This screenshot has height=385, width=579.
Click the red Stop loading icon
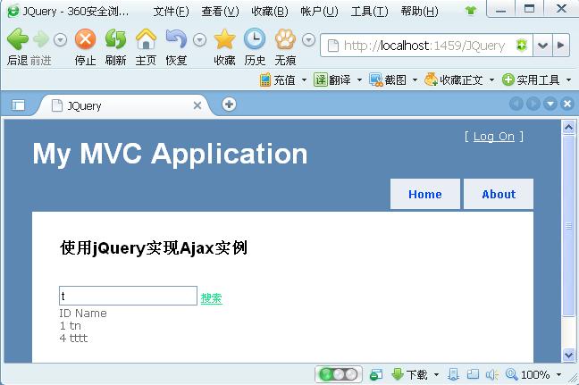85,39
